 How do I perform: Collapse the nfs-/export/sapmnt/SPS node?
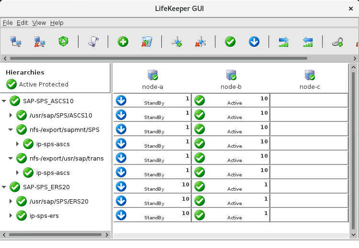(11, 129)
